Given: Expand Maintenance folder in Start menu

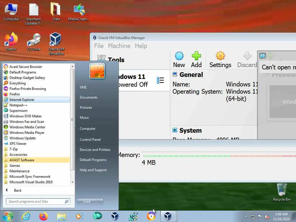Looking at the screenshot, I should pos(36,171).
